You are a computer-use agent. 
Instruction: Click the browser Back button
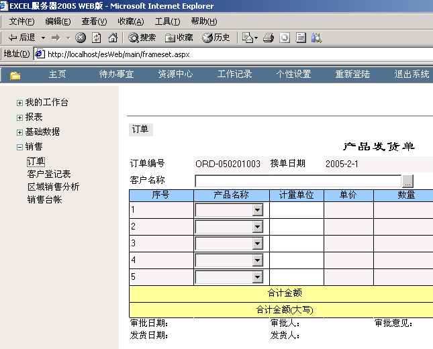pyautogui.click(x=21, y=38)
